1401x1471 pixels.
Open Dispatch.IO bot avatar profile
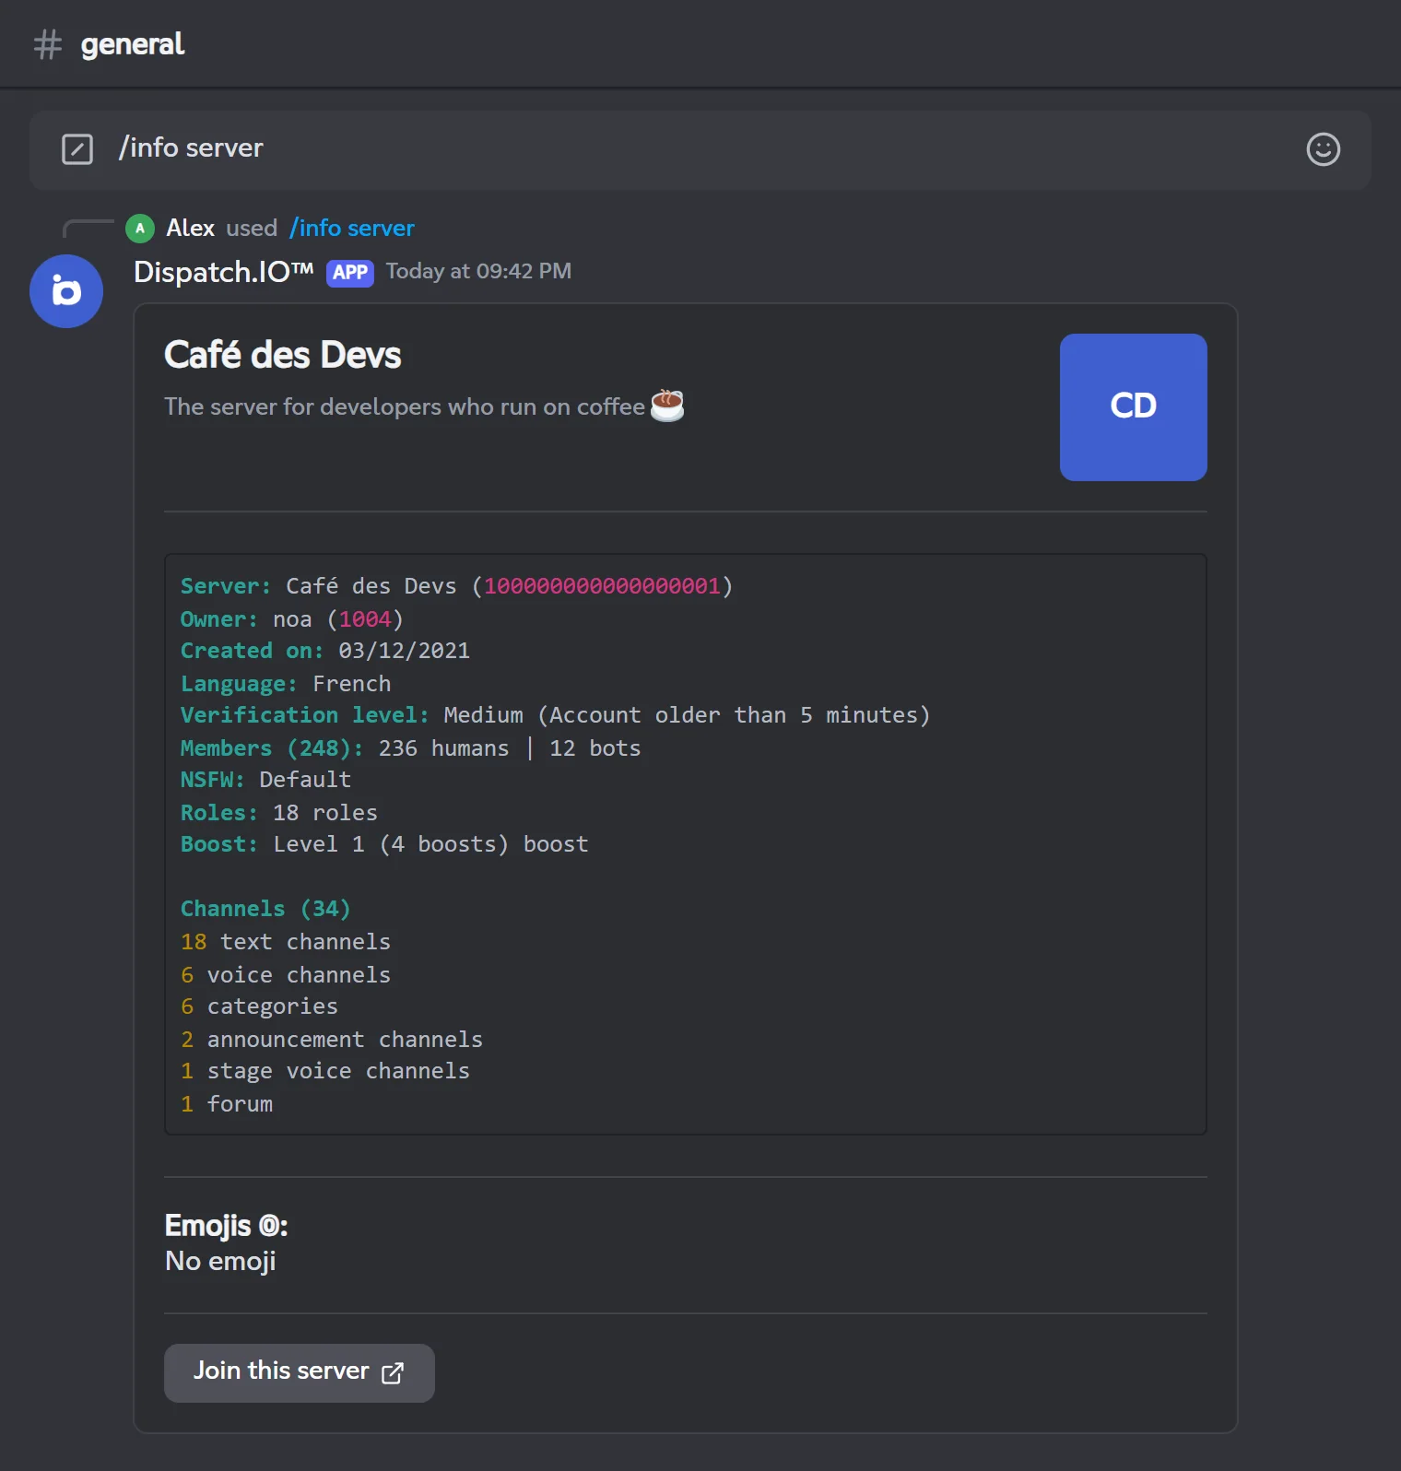(x=66, y=291)
